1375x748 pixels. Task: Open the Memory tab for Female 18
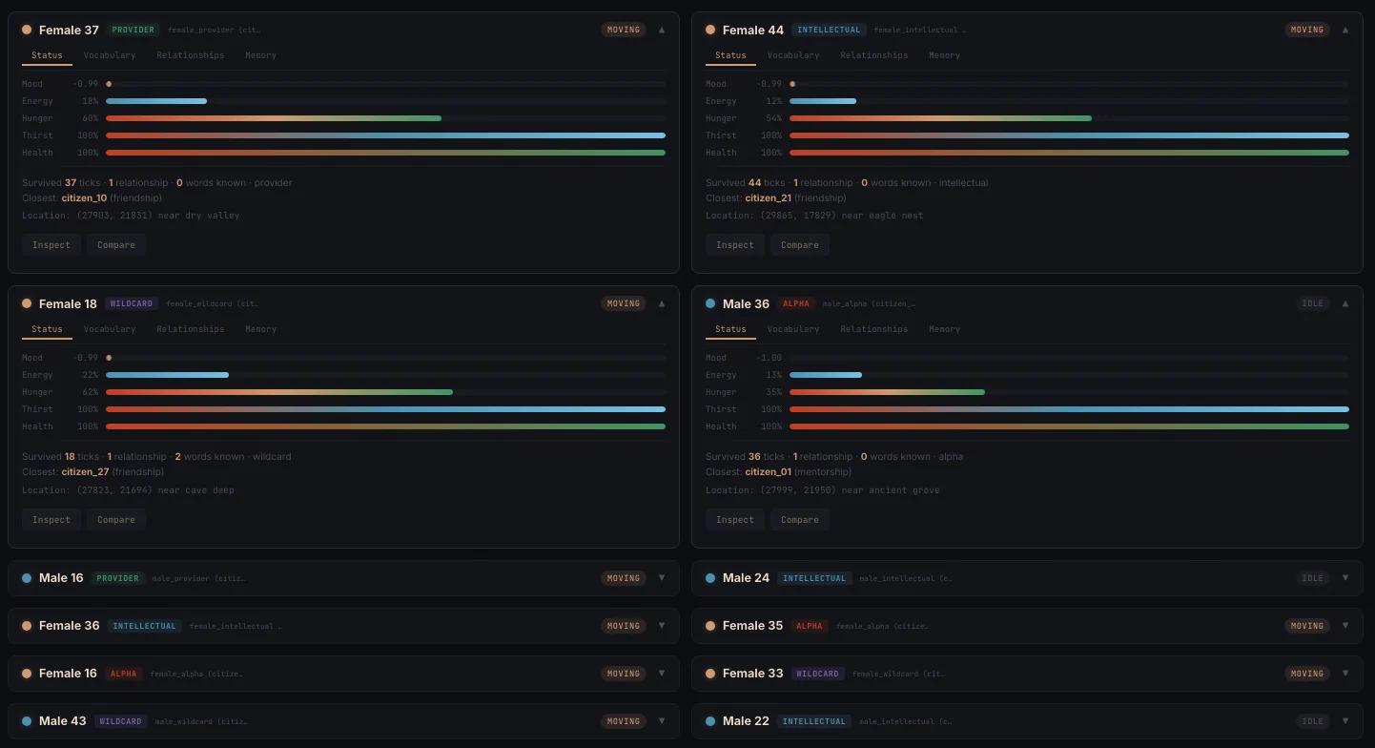260,329
